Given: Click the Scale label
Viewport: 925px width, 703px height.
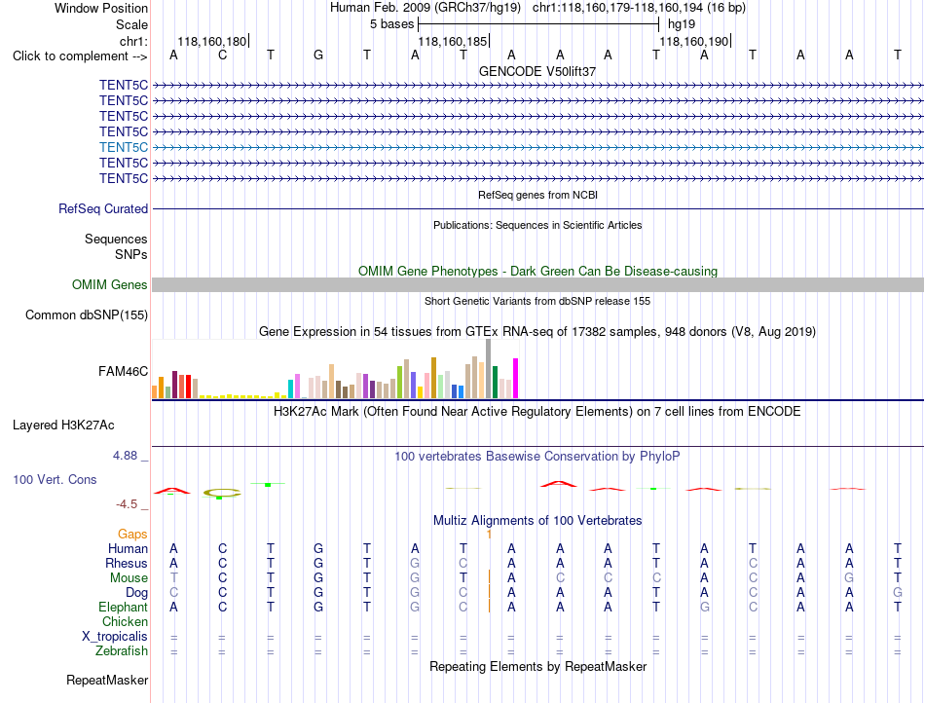Looking at the screenshot, I should pyautogui.click(x=131, y=24).
